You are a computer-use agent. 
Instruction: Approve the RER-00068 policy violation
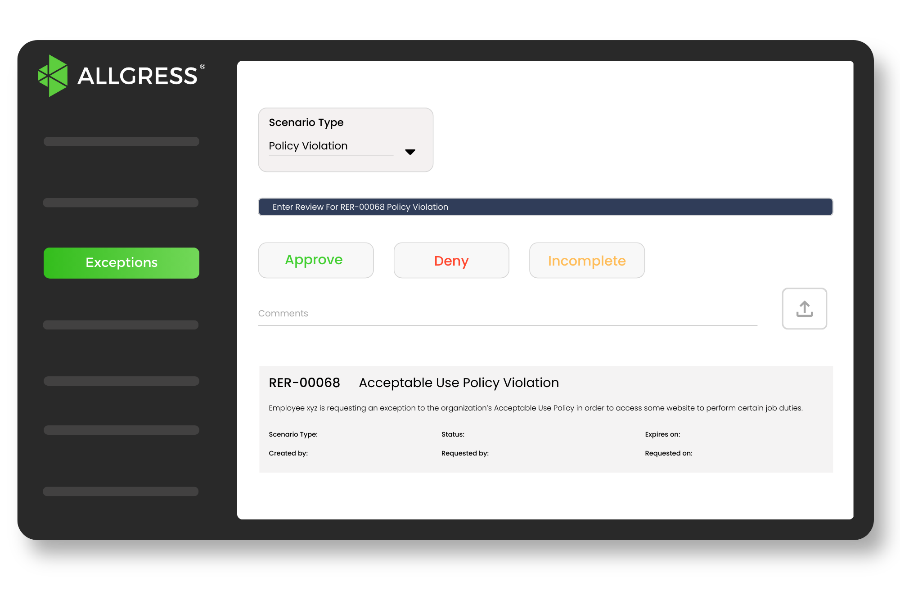pos(315,260)
